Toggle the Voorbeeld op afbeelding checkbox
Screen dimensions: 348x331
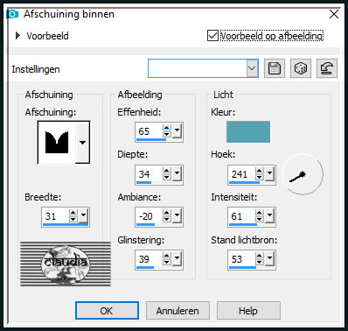pos(212,36)
